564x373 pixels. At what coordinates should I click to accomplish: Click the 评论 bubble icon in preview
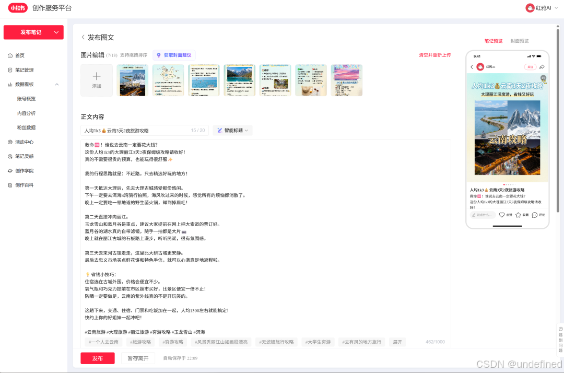(535, 215)
